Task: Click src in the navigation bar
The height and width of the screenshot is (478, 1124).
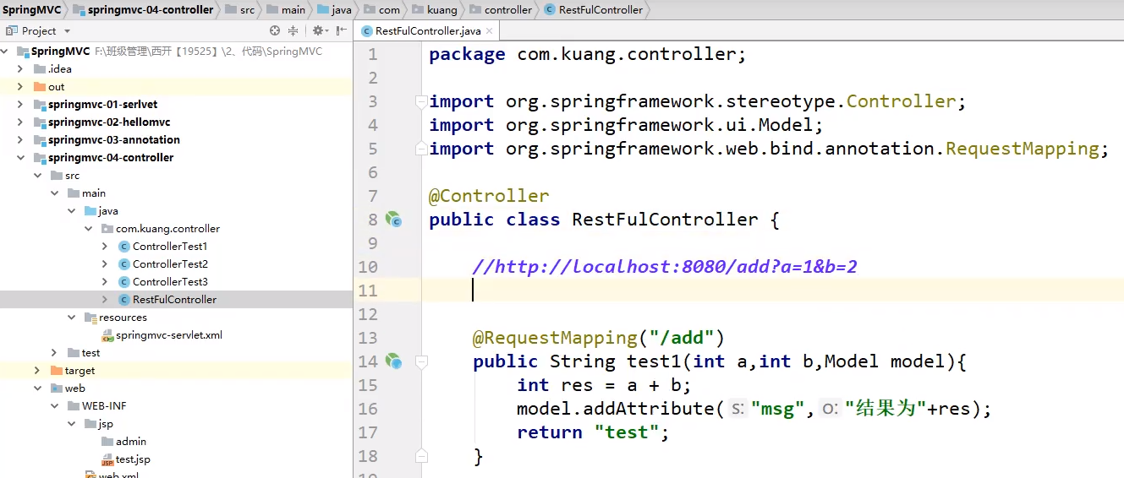Action: (x=246, y=10)
